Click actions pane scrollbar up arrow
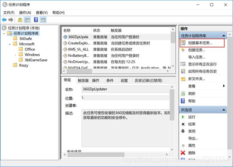The image size is (233, 167). tap(230, 34)
